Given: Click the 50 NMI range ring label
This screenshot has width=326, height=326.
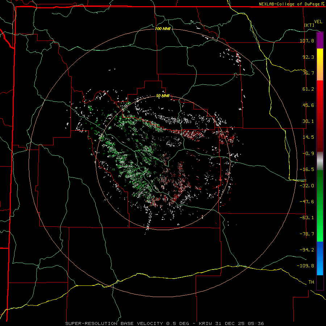Looking at the screenshot, I should click(163, 96).
